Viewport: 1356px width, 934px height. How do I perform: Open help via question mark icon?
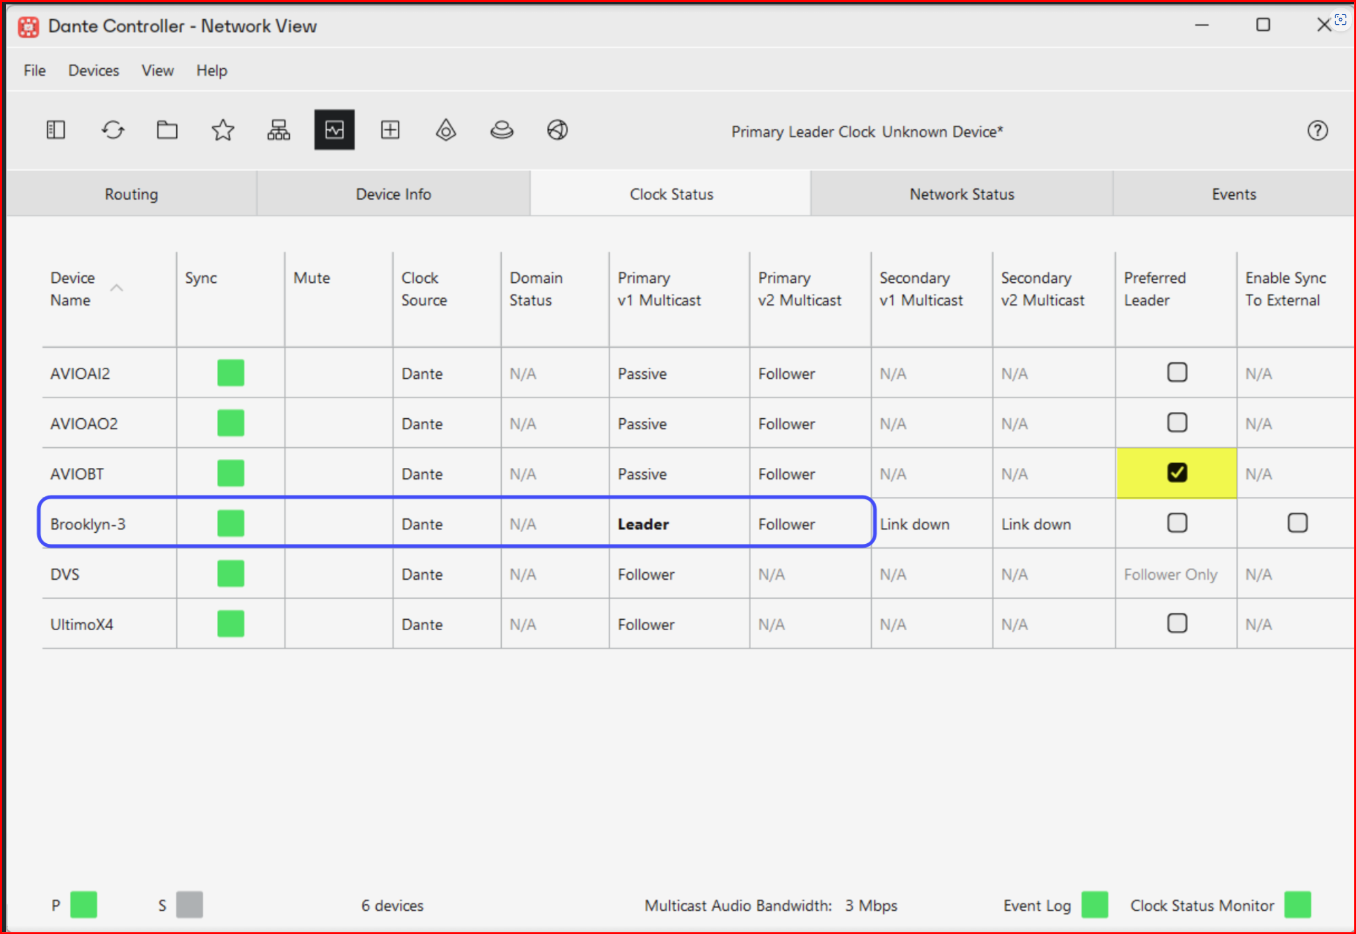1317,130
